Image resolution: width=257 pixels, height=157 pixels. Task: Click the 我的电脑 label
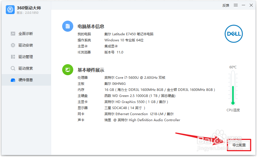tap(84, 34)
